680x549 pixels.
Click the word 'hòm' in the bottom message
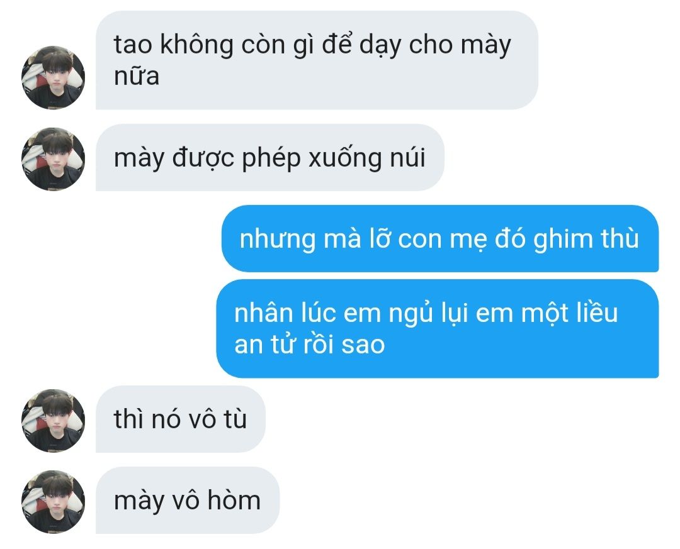(x=234, y=500)
